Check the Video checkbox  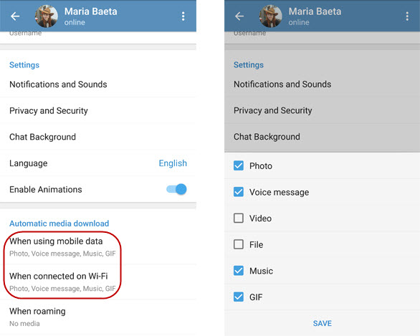[239, 219]
